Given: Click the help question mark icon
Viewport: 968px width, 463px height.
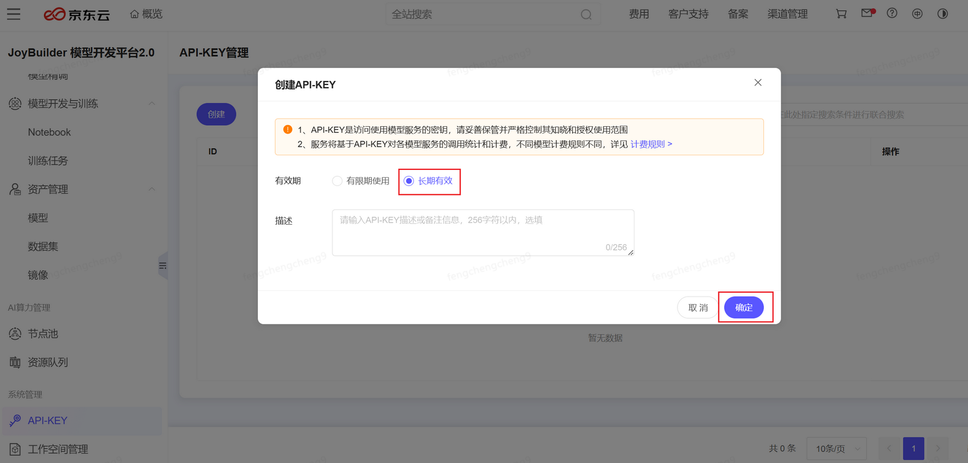Looking at the screenshot, I should click(x=892, y=13).
